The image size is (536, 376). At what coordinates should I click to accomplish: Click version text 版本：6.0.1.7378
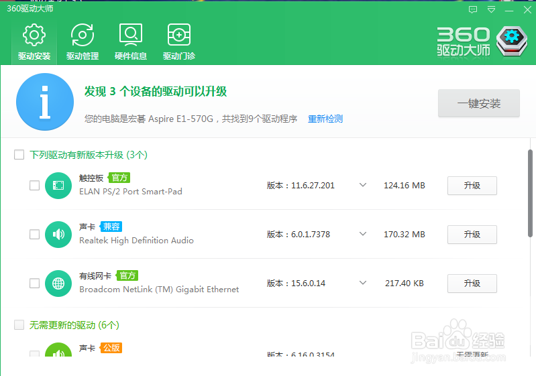click(x=299, y=235)
